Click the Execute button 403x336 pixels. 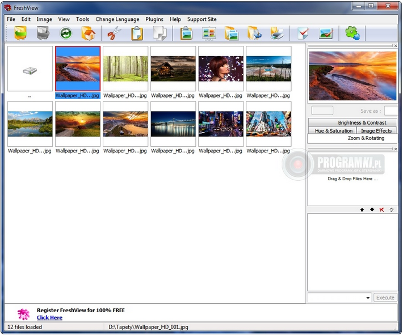click(385, 297)
